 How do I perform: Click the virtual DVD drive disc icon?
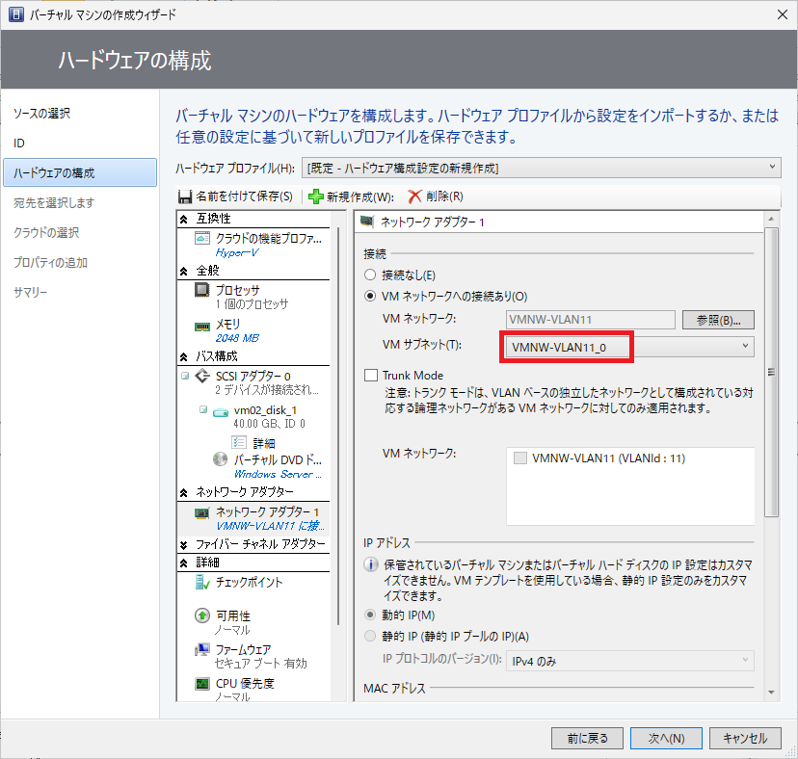220,459
